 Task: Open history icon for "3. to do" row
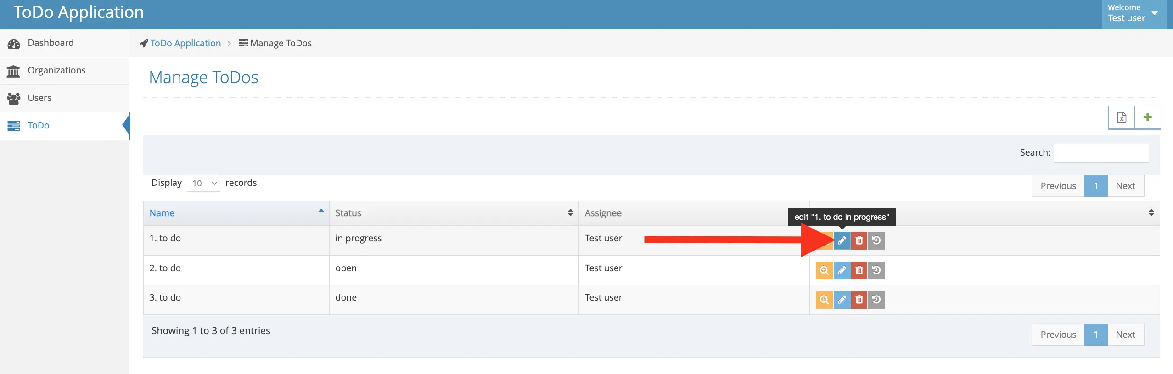click(x=876, y=300)
